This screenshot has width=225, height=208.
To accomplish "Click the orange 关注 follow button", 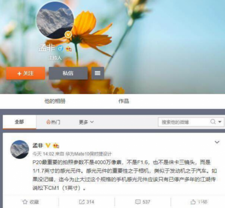I will 25,74.
